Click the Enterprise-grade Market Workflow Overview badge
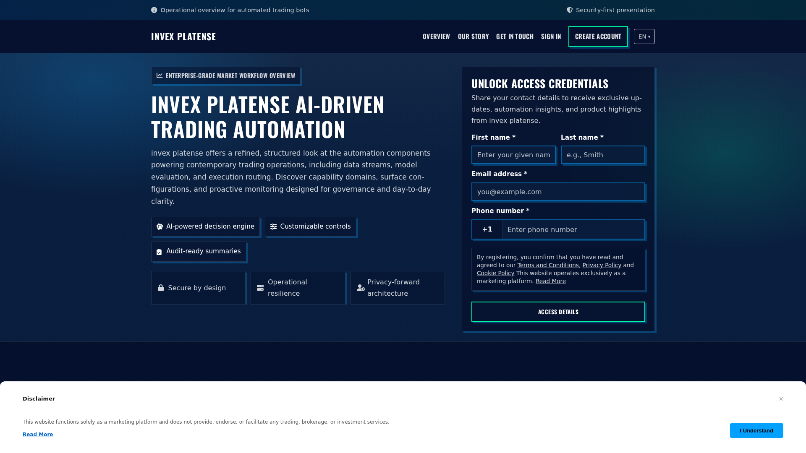The image size is (806, 453). tap(226, 75)
